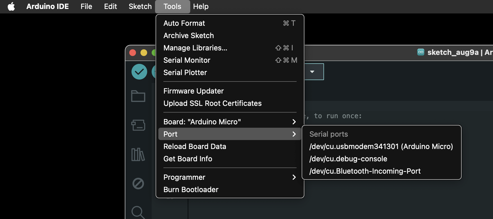Launch Firmware Updater

230,91
